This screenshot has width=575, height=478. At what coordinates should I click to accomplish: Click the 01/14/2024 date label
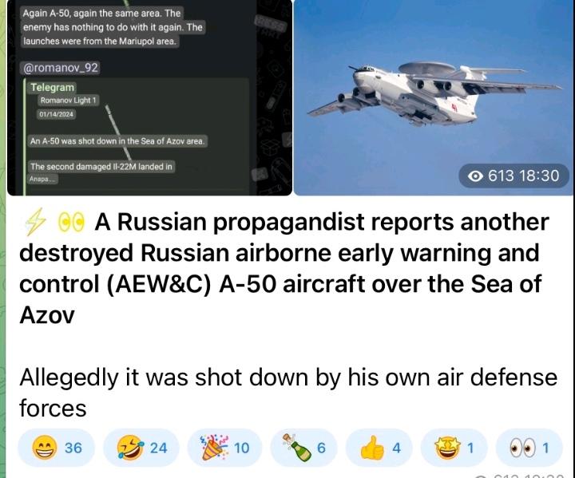[57, 114]
